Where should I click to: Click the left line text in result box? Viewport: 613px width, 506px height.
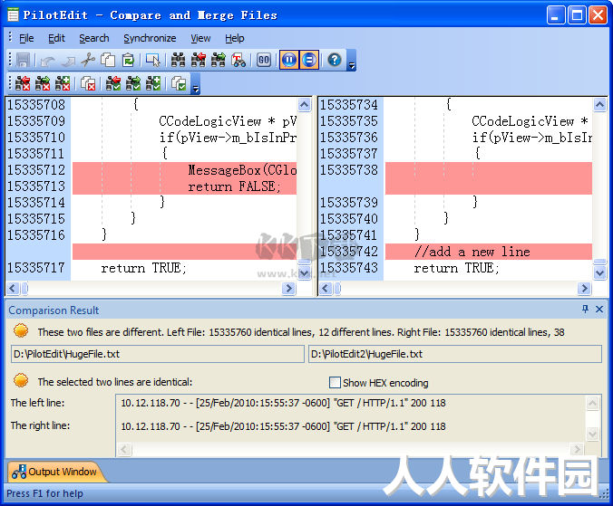tap(283, 403)
